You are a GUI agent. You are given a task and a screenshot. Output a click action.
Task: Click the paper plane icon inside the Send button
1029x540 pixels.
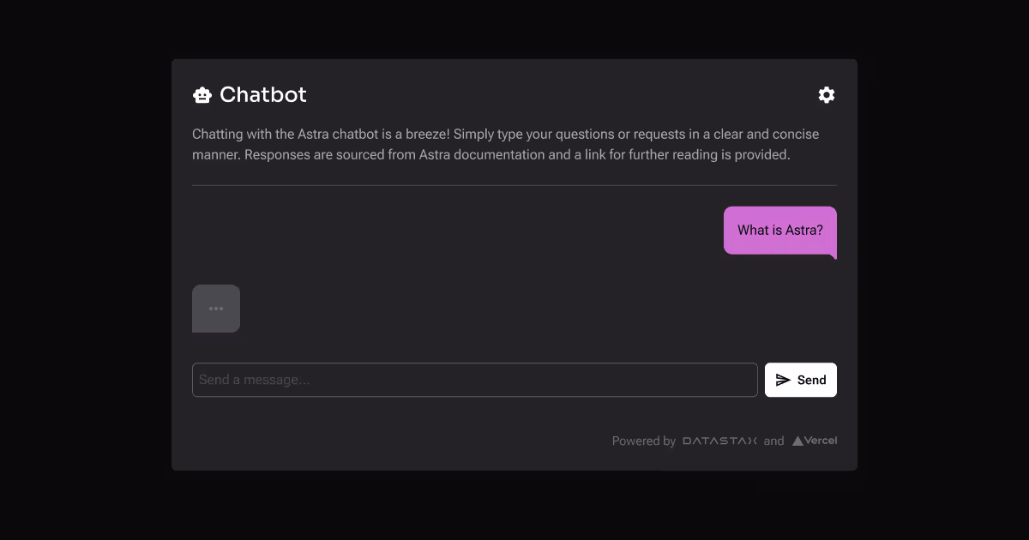(x=783, y=380)
